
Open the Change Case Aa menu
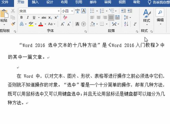point(51,24)
